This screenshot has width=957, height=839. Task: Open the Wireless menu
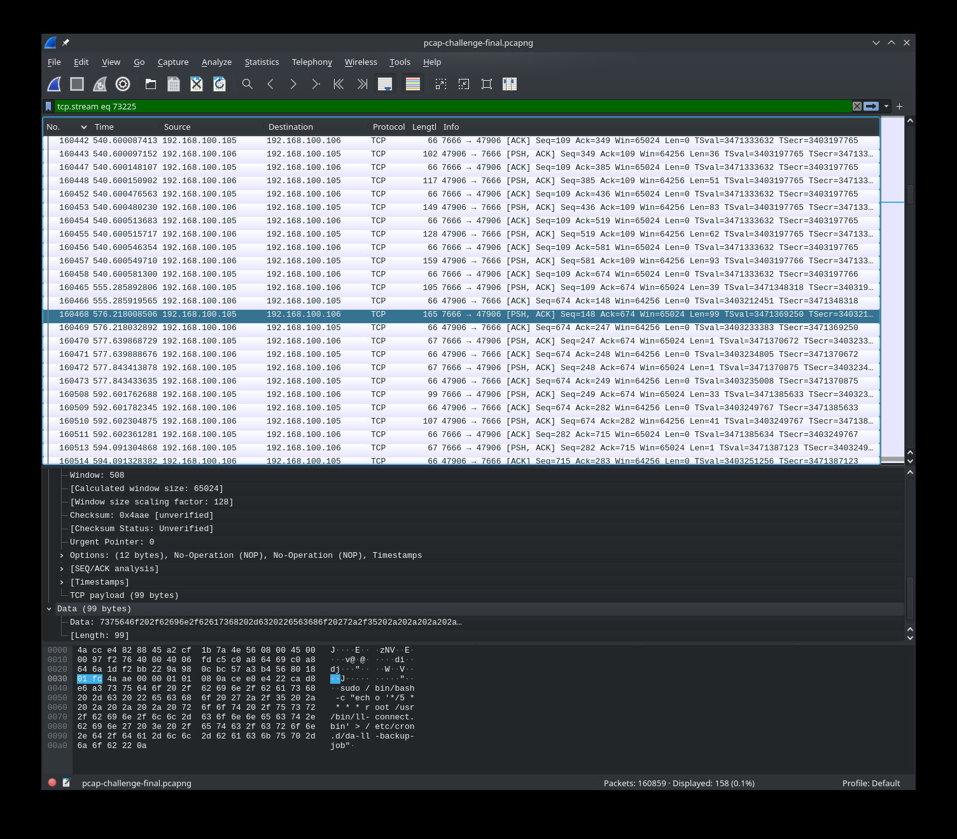[361, 62]
